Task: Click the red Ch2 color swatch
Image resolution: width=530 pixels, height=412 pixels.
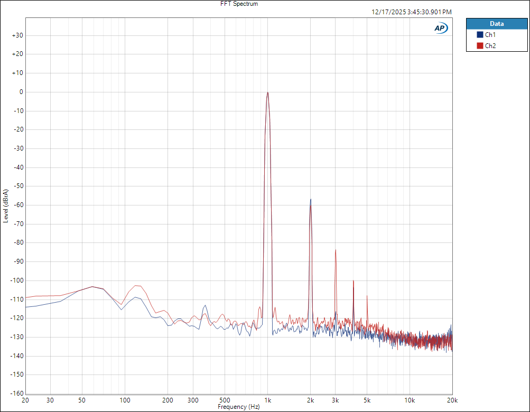Action: (x=480, y=46)
